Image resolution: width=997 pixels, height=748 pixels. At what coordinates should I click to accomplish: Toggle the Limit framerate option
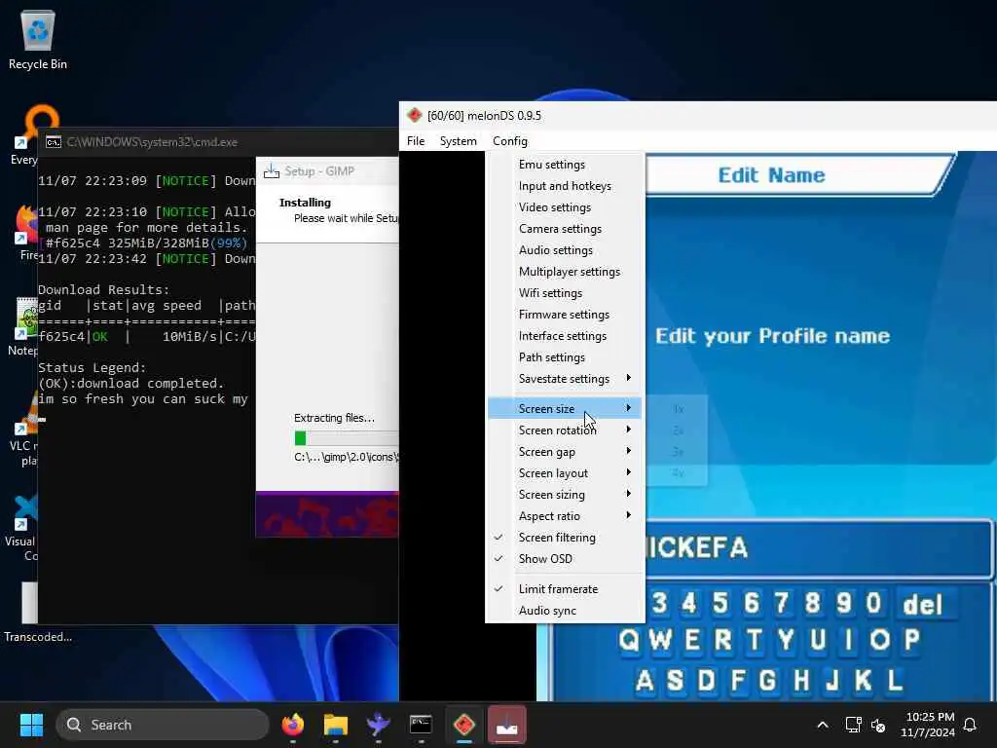565,589
